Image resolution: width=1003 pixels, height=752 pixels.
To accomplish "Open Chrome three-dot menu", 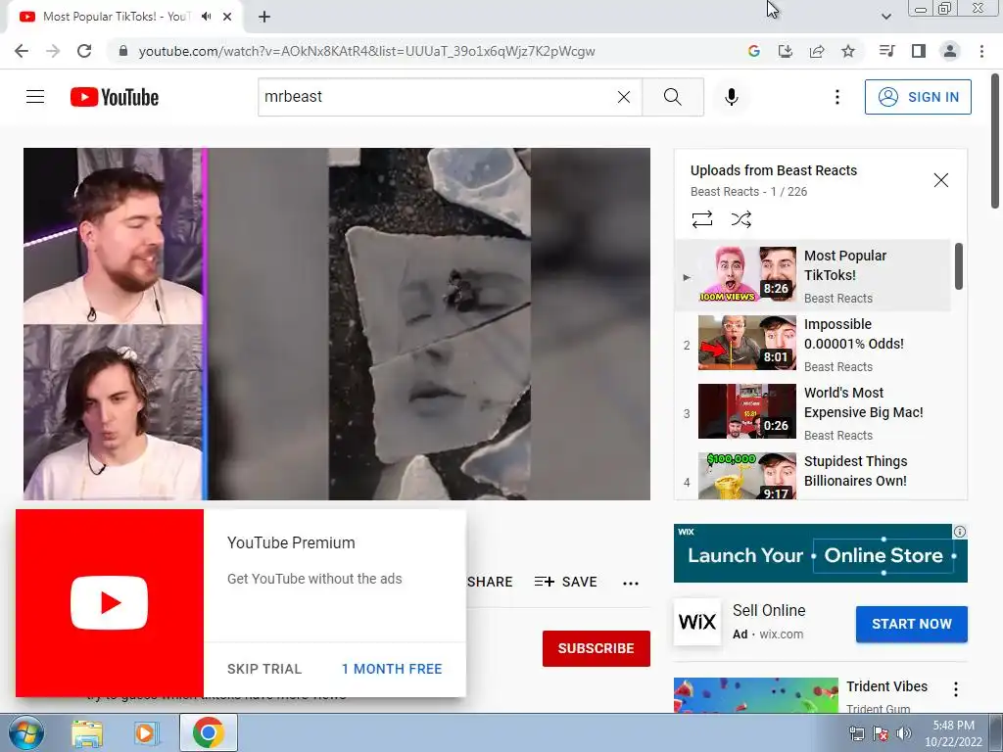I will click(x=981, y=51).
